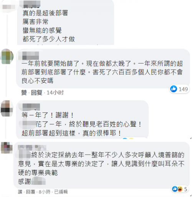The width and height of the screenshot is (192, 199).
Task: Like the bottom comment using 讚
Action: (x=20, y=192)
